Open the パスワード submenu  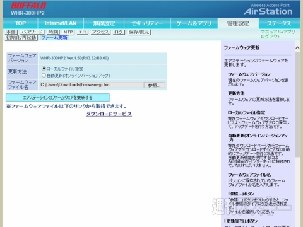point(32,32)
